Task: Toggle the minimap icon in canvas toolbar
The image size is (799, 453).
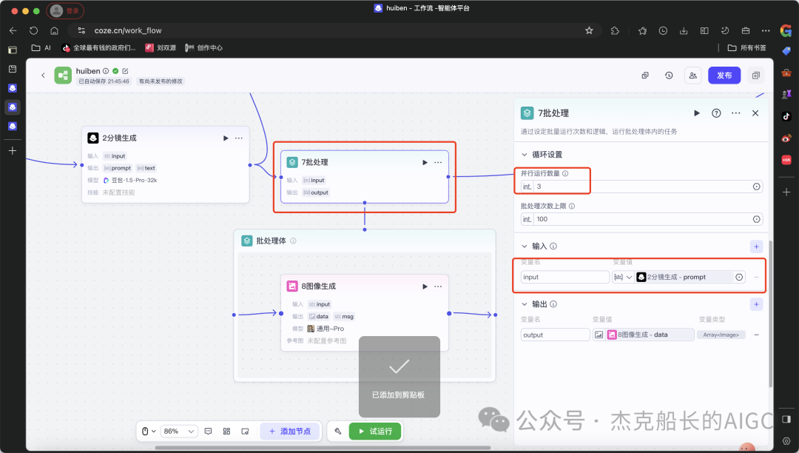Action: click(245, 431)
